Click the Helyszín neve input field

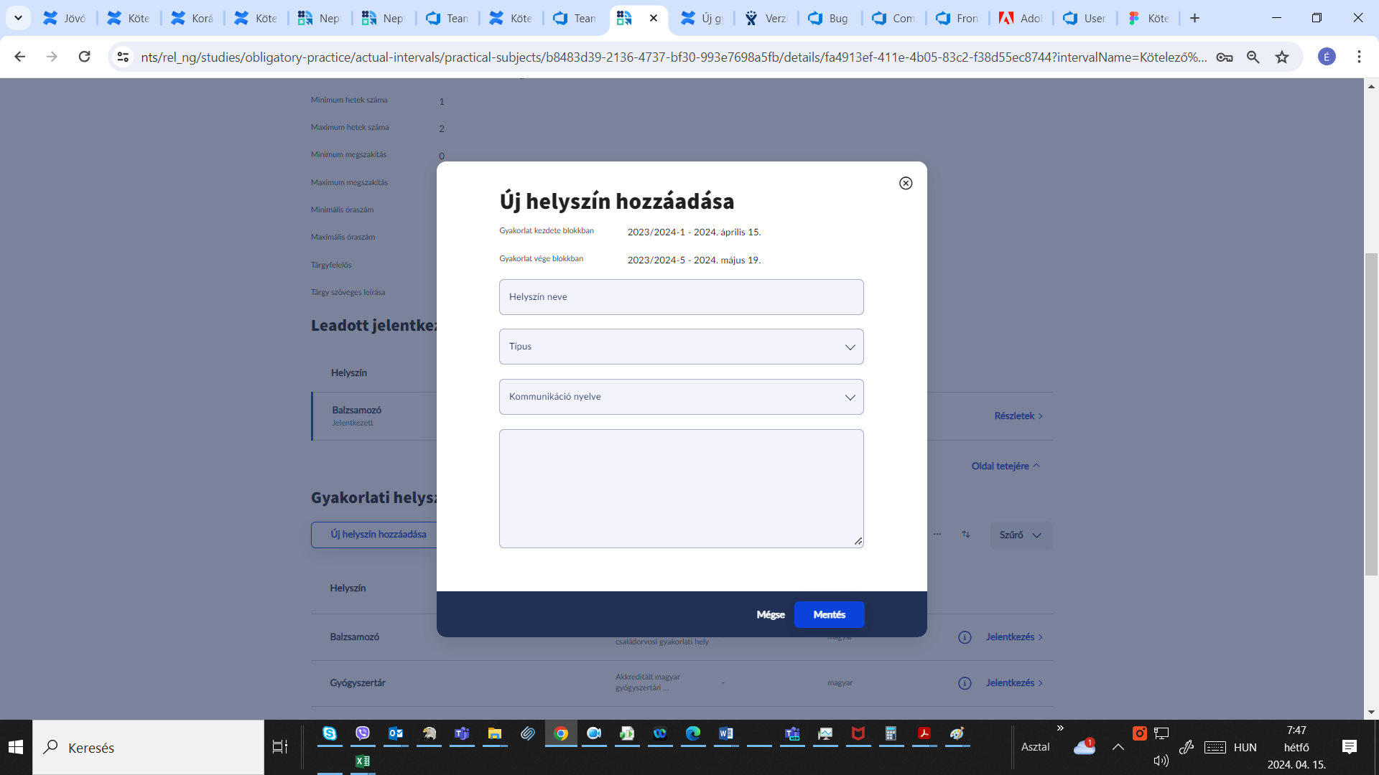pos(681,297)
